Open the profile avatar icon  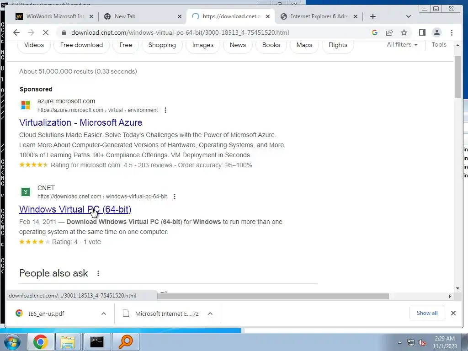436,32
